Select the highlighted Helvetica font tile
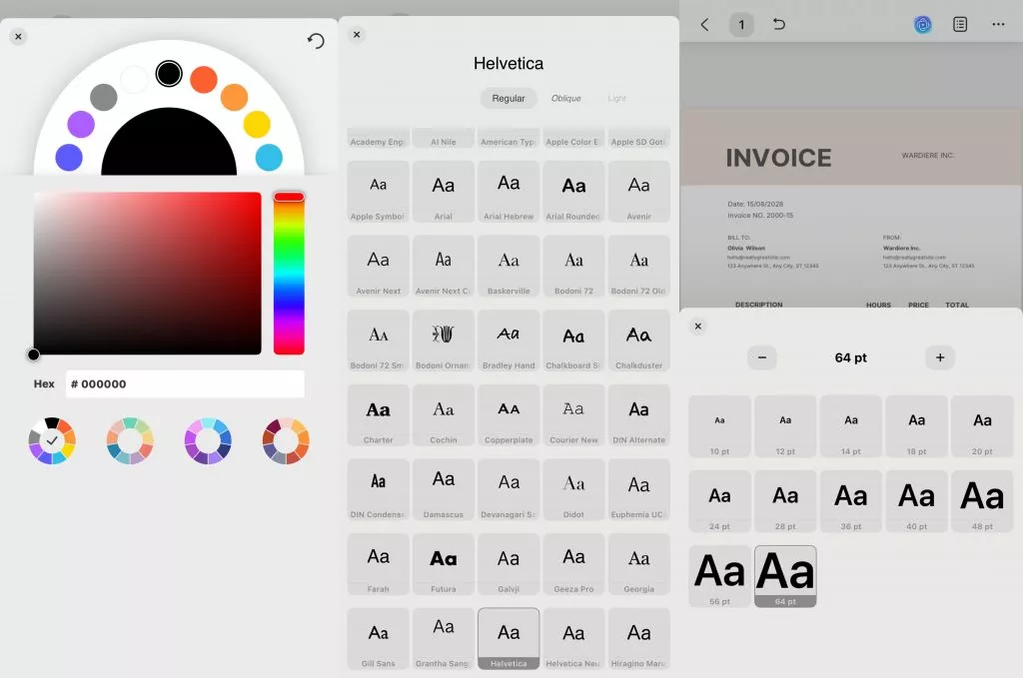Viewport: 1023px width, 678px height. coord(509,639)
